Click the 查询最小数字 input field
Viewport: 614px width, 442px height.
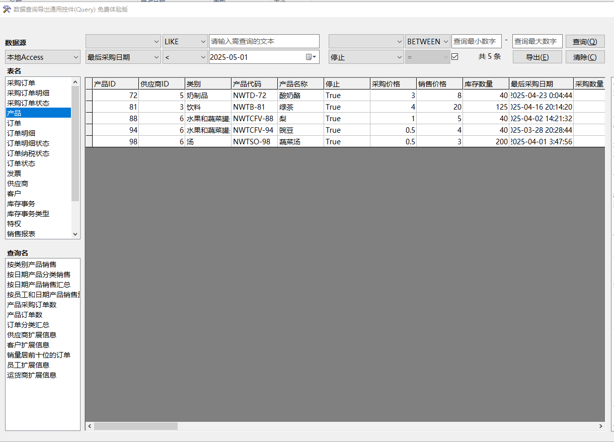coord(477,41)
